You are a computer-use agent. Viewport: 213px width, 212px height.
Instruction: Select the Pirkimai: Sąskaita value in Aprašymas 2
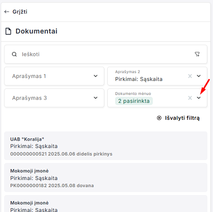(139, 79)
